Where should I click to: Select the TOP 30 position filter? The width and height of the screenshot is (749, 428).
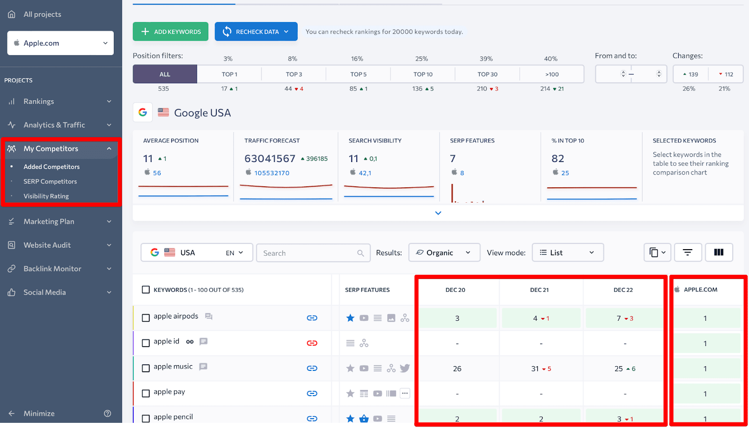[x=487, y=74]
